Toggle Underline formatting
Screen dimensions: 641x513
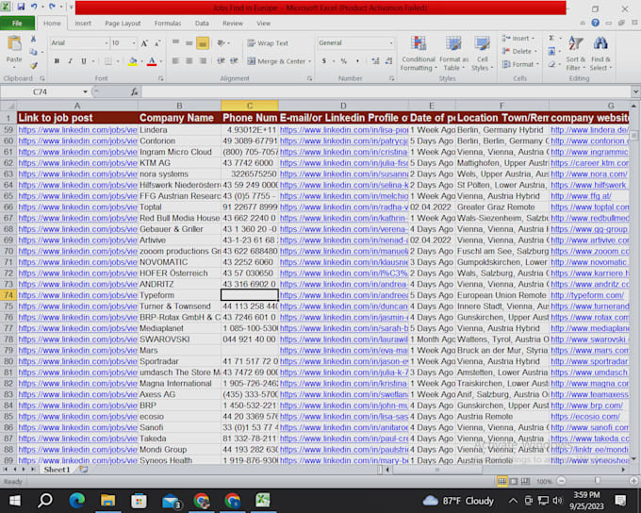click(x=84, y=61)
